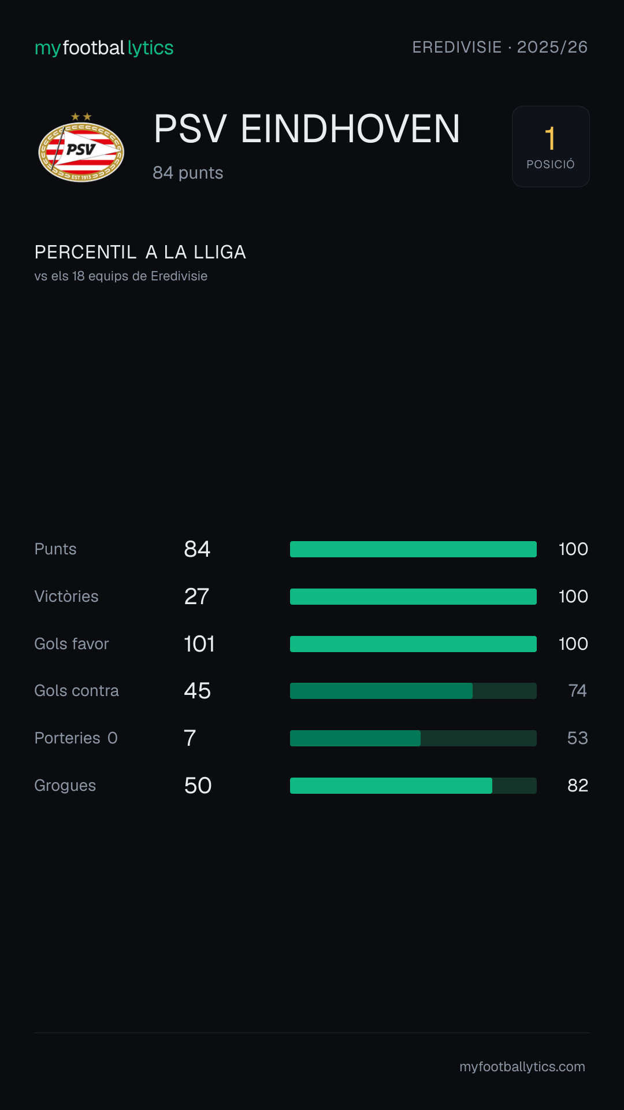Click the Grogues percentile bar

tap(413, 786)
